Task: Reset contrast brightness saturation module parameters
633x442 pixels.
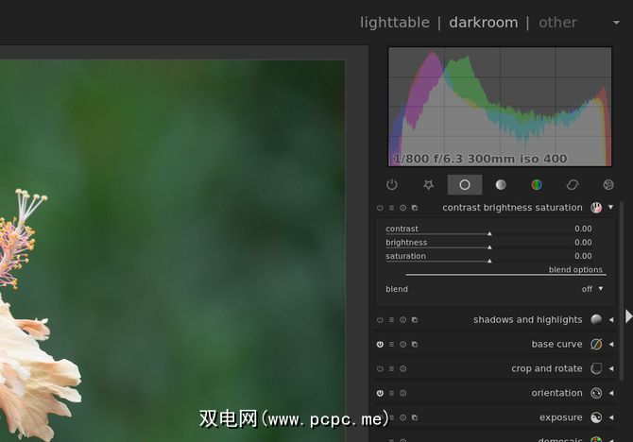Action: pos(402,208)
